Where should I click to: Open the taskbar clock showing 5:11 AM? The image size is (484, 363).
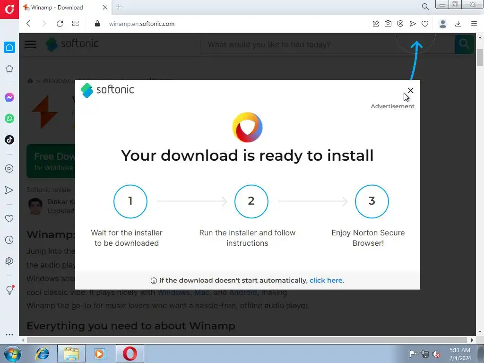pos(460,354)
